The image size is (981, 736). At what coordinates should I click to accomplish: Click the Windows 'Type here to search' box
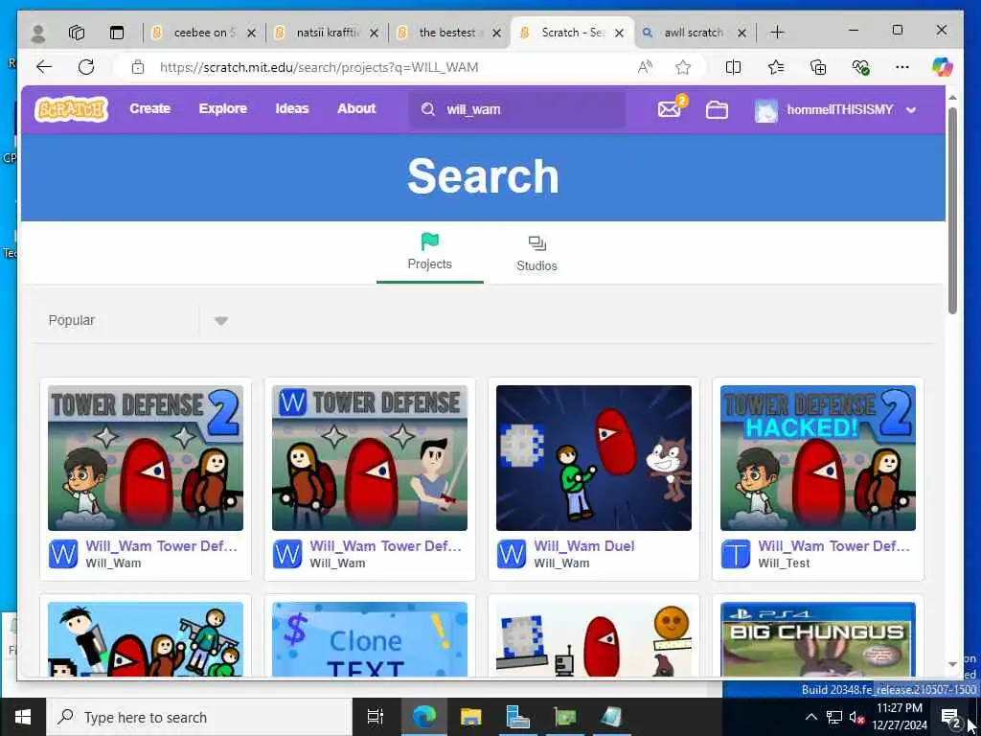[199, 717]
